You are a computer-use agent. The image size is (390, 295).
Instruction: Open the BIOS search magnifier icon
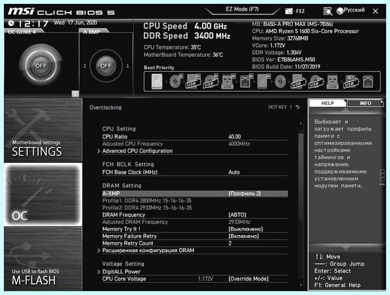pyautogui.click(x=328, y=11)
